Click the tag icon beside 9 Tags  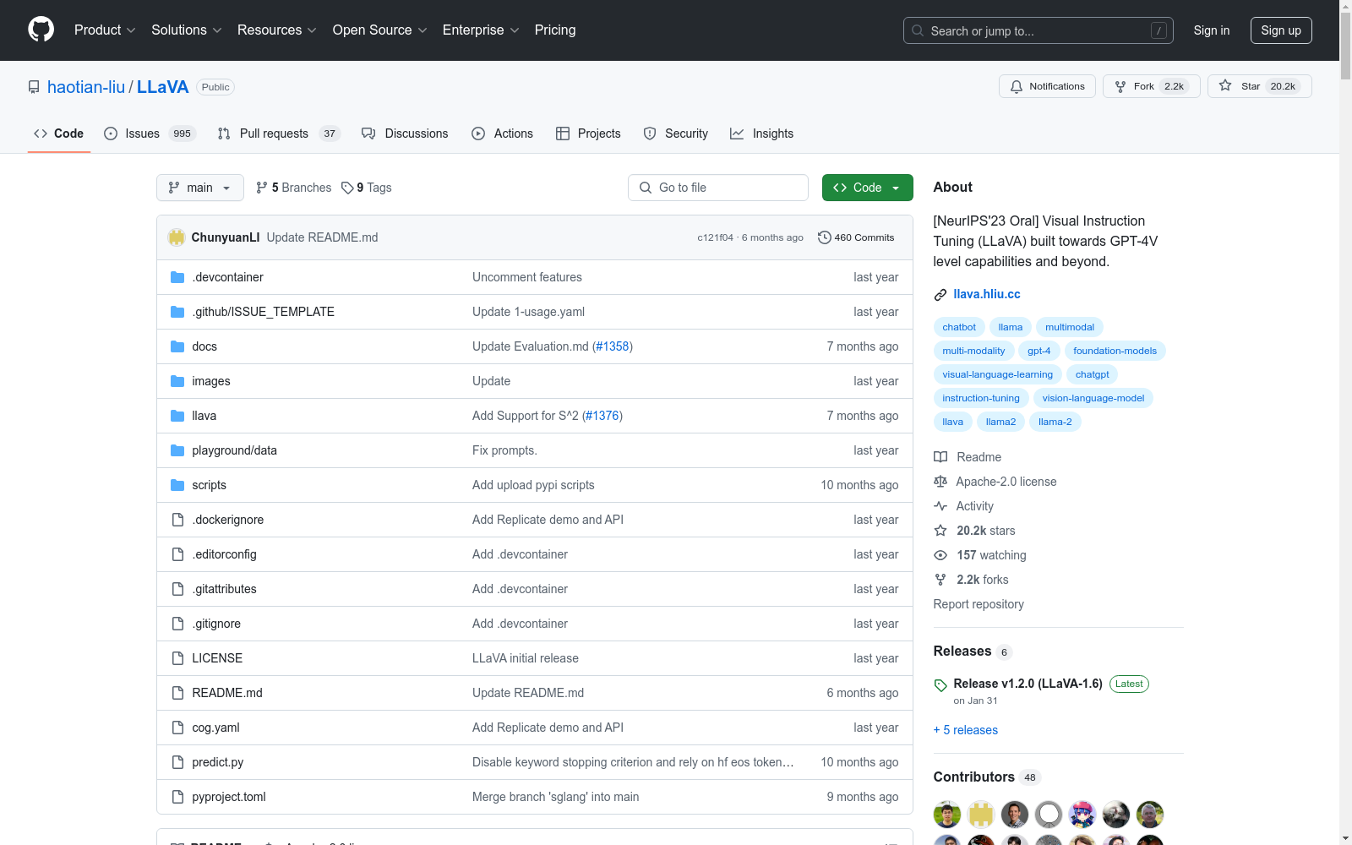point(347,188)
